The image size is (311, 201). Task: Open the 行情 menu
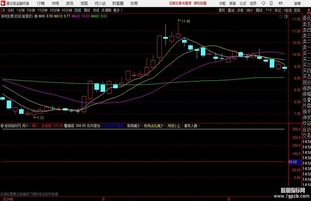[x=41, y=3]
